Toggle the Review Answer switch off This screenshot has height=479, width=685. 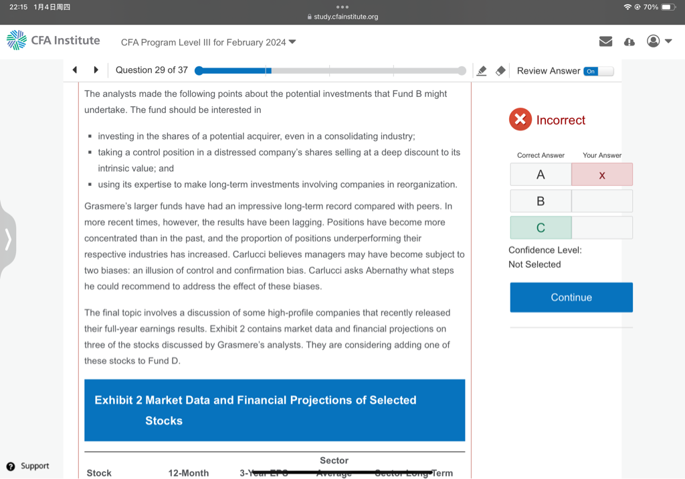(597, 71)
